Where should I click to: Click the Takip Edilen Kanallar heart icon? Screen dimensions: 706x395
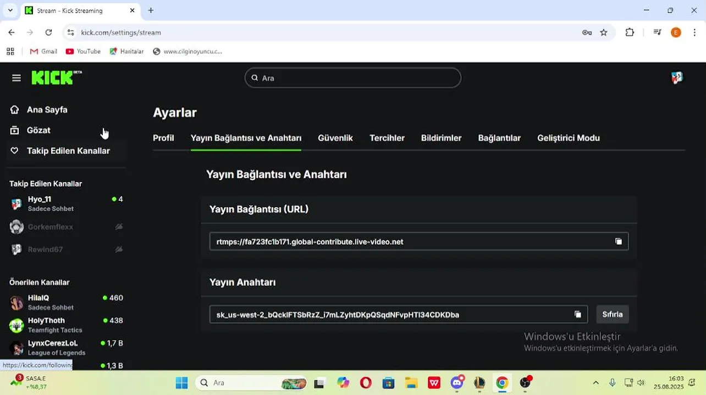15,150
